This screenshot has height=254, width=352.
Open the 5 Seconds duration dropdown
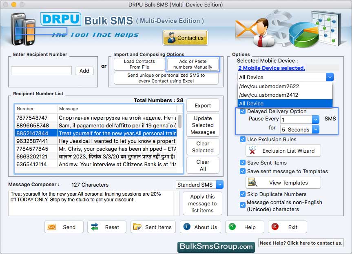pos(300,129)
